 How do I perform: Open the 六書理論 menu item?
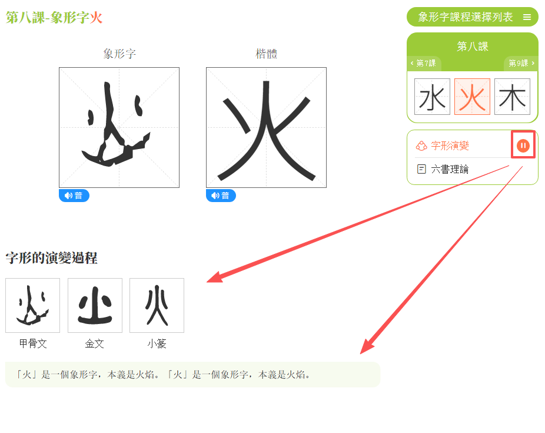pos(450,170)
